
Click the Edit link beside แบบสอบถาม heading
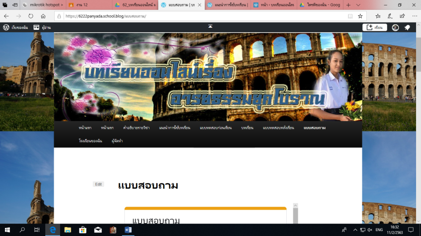tap(98, 184)
